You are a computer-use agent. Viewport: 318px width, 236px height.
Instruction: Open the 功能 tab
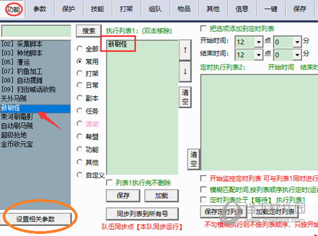(x=13, y=9)
